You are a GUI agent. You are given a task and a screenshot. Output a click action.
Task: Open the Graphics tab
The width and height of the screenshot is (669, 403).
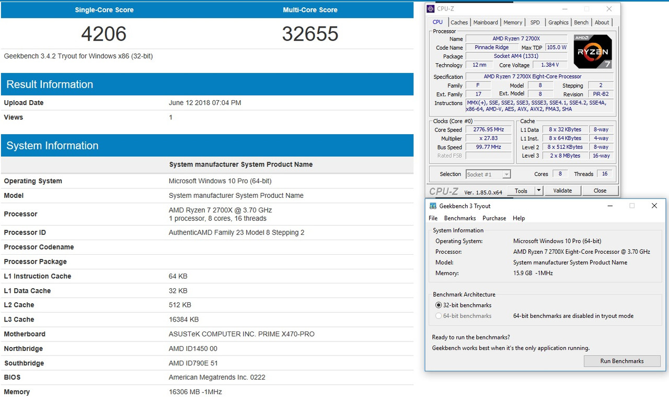click(x=558, y=22)
